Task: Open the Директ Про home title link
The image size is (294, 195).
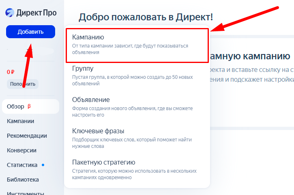Action: (x=36, y=13)
